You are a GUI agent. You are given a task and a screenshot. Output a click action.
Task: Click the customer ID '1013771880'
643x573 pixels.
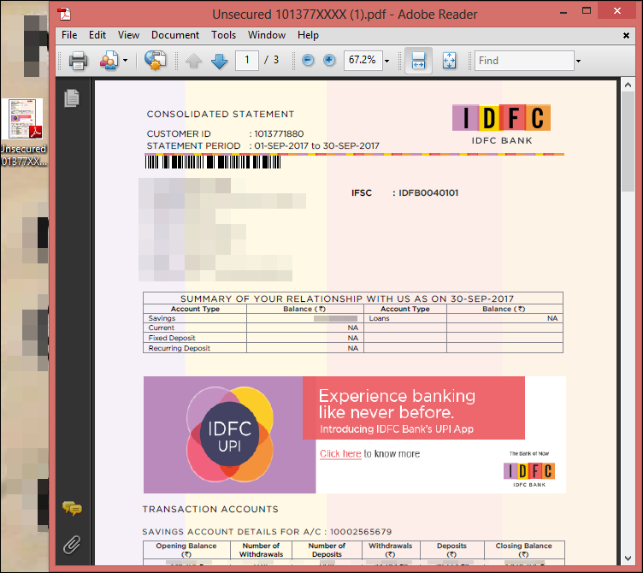(279, 133)
